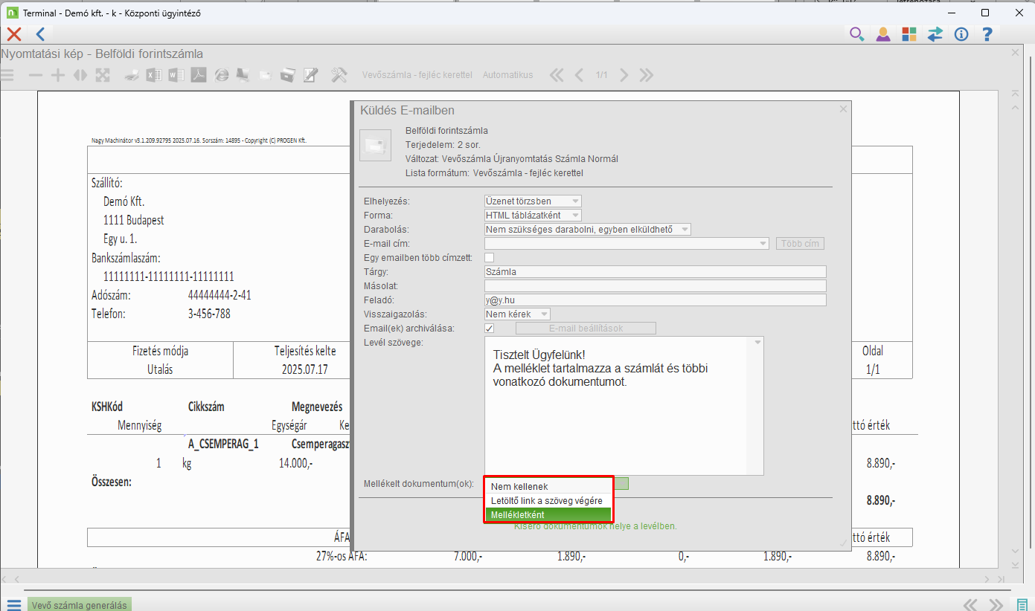Click the two-arrow switch icon
This screenshot has width=1035, height=611.
[x=935, y=34]
